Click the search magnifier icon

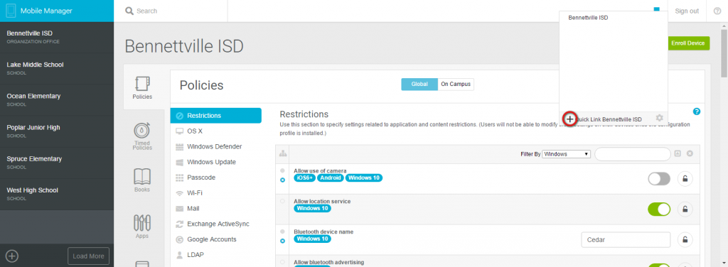coord(129,11)
